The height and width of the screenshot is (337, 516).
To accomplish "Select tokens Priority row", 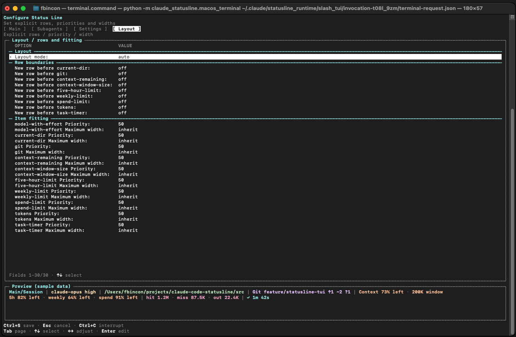I will [x=255, y=213].
